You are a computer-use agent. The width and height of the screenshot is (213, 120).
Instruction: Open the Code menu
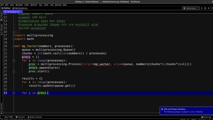point(27,5)
